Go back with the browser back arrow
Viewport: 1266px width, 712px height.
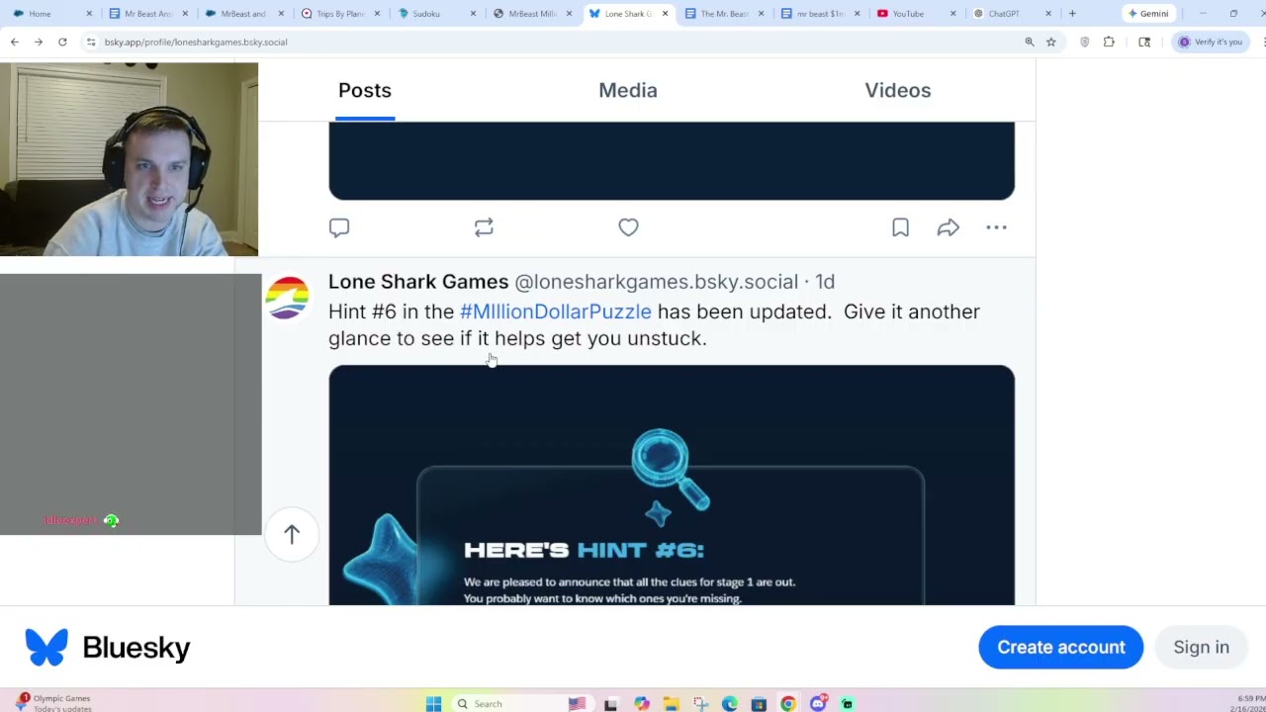point(15,42)
